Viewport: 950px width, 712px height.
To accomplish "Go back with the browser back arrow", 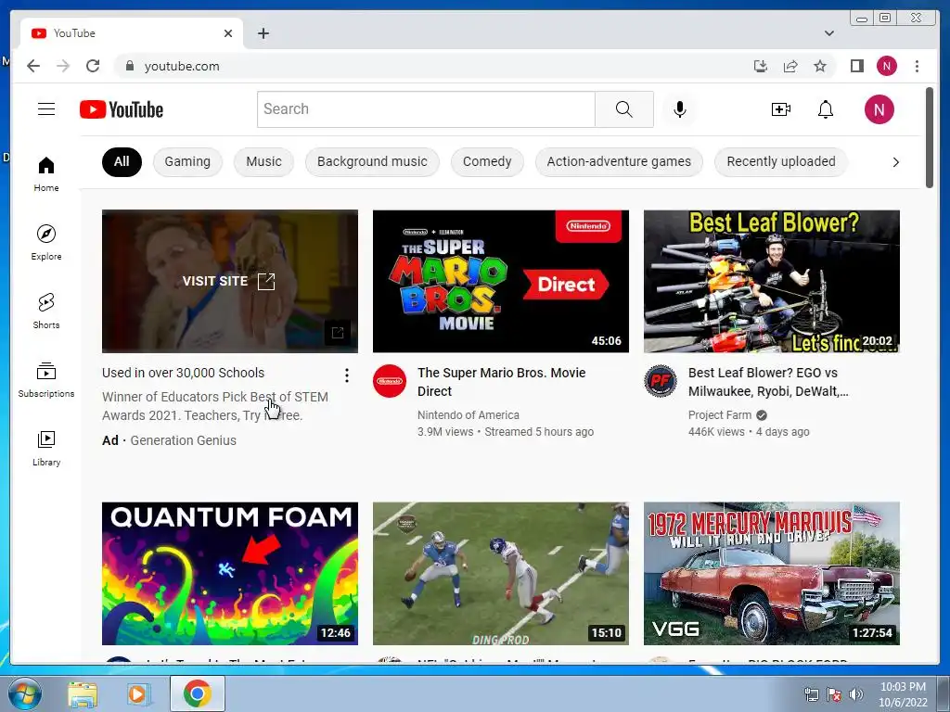I will 33,66.
